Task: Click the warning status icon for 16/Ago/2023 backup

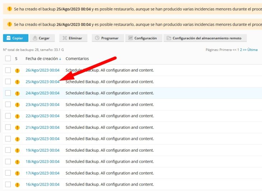Action: click(17, 185)
